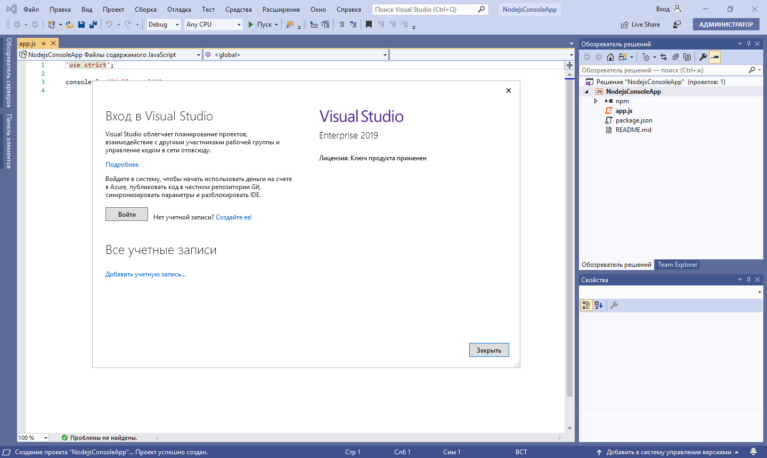Open the Пуск button dropdown arrow
This screenshot has height=458, width=767.
(276, 24)
